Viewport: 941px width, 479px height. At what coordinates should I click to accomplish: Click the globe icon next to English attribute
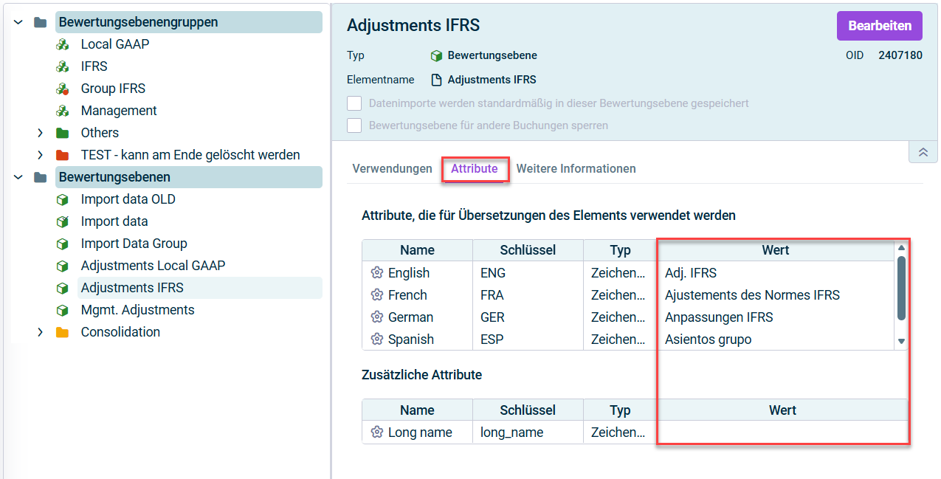point(377,272)
